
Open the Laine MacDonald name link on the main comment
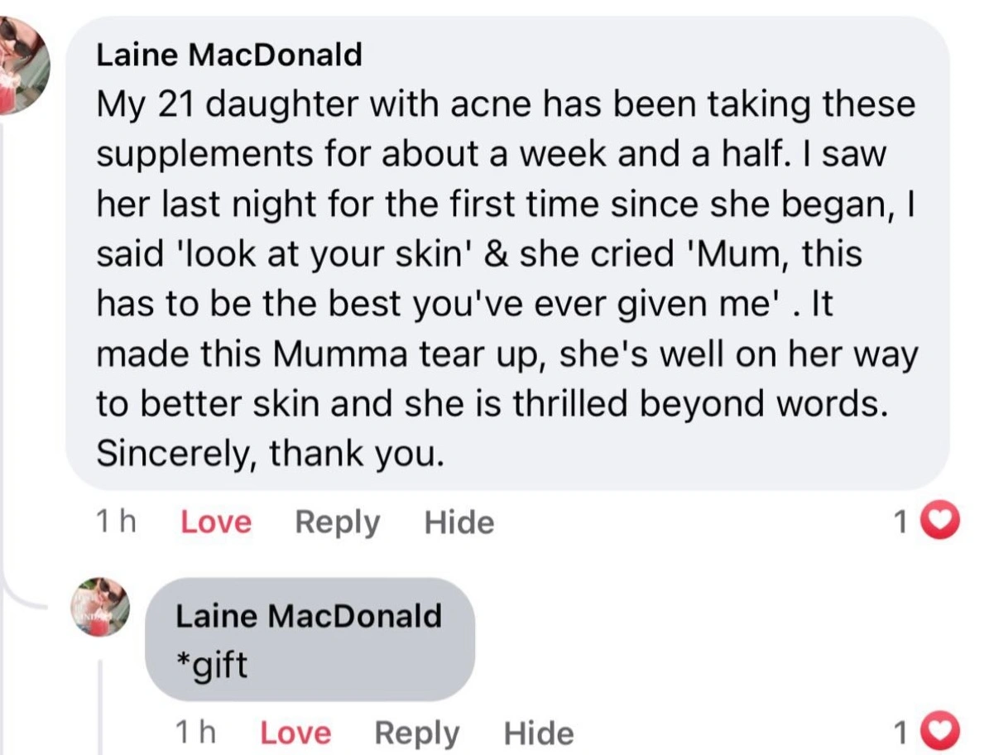coord(229,55)
